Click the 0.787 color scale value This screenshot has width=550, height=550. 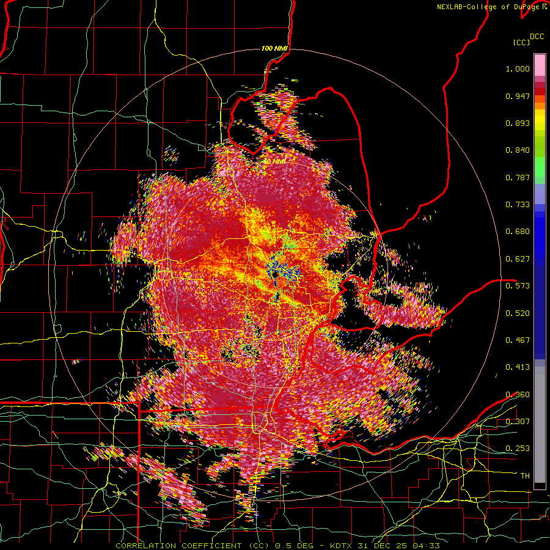tap(518, 177)
